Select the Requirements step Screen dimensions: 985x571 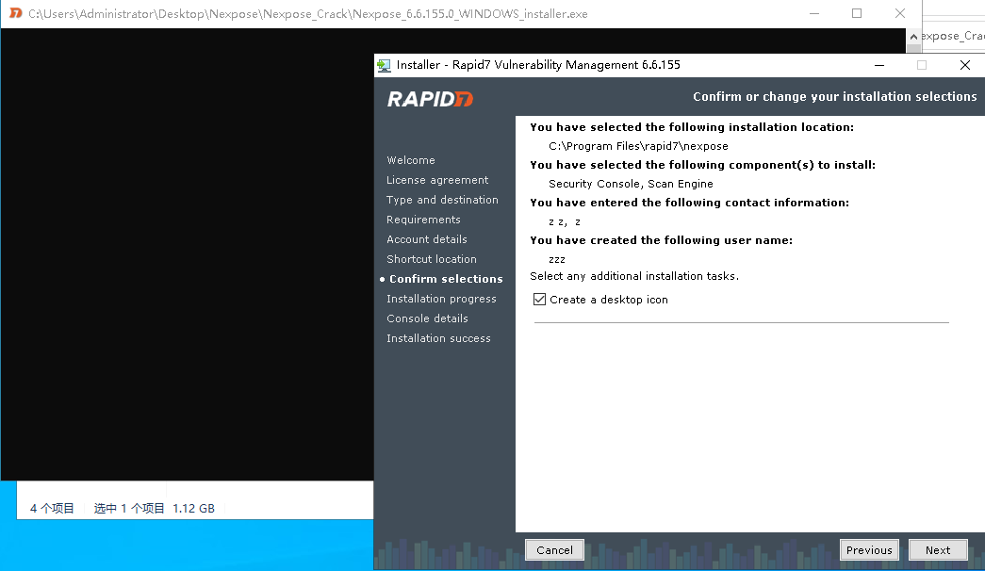point(423,220)
